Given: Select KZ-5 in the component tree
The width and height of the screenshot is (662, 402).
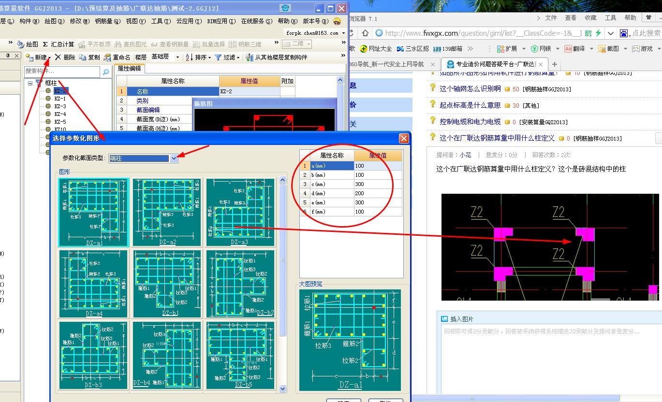Looking at the screenshot, I should point(60,122).
